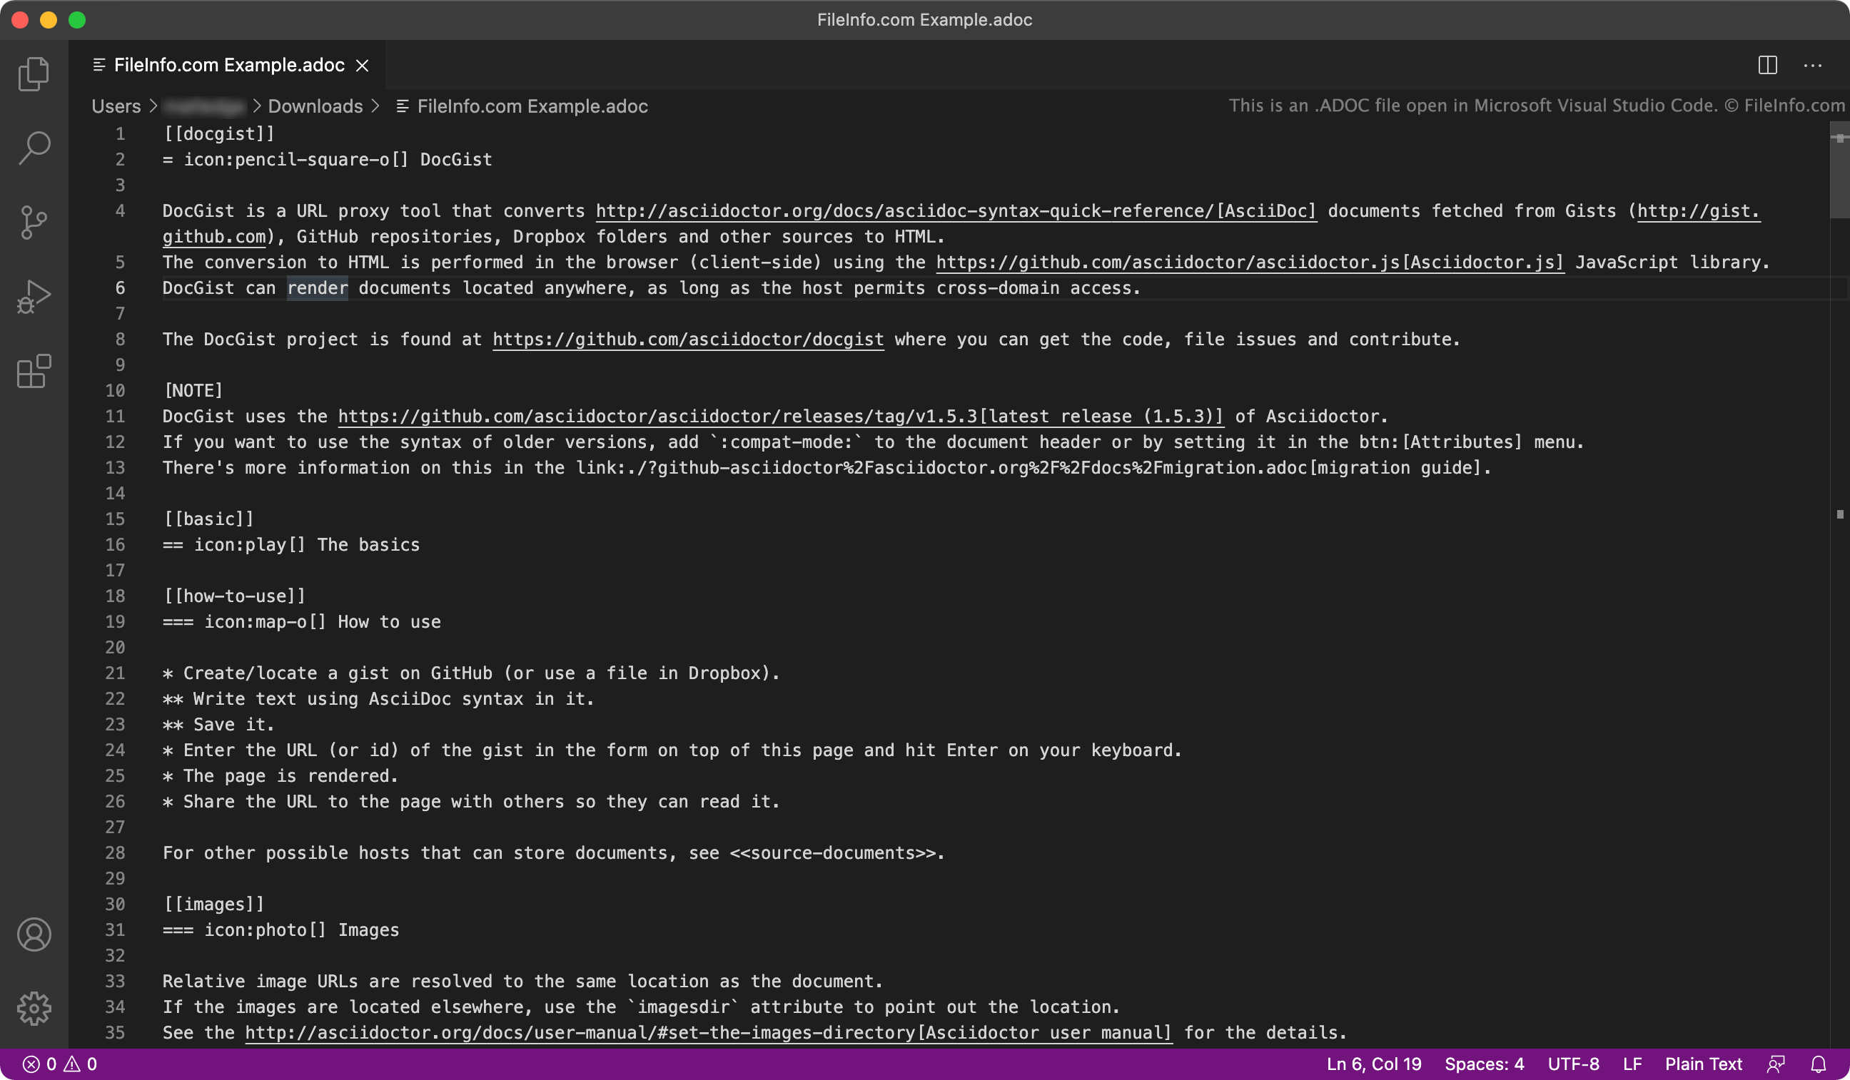Click the remote connection icon in status bar

[1776, 1064]
